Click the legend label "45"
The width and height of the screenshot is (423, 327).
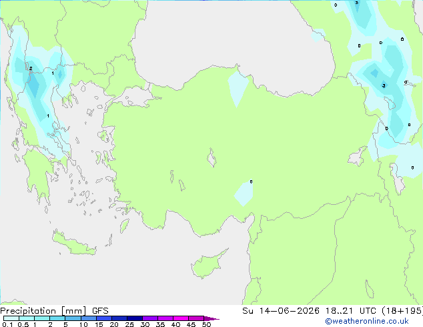191,324
